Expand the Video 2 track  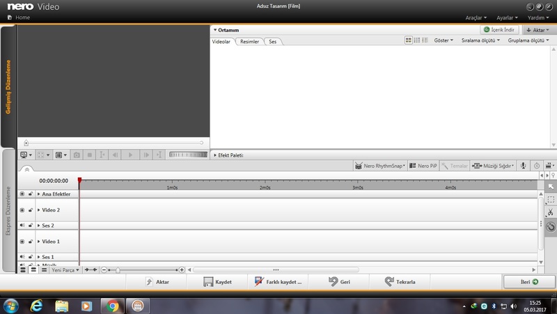tap(39, 210)
